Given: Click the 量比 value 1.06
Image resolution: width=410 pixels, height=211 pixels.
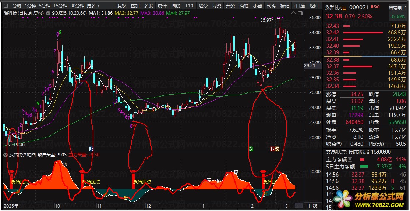Looking at the screenshot, I should [401, 101].
